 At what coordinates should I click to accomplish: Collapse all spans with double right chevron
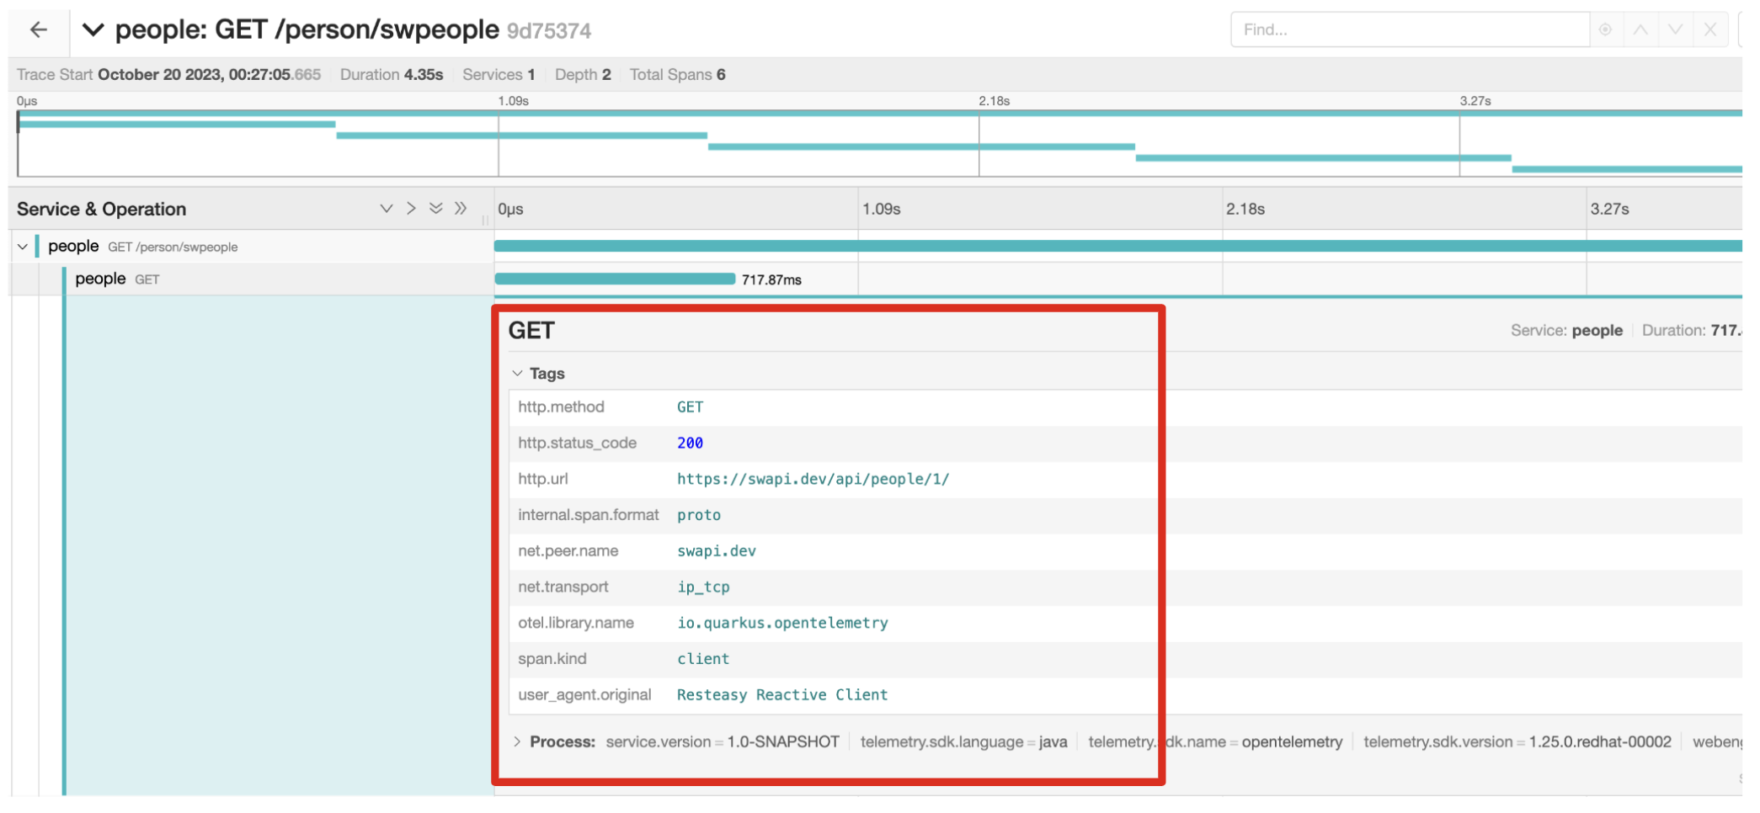(461, 209)
